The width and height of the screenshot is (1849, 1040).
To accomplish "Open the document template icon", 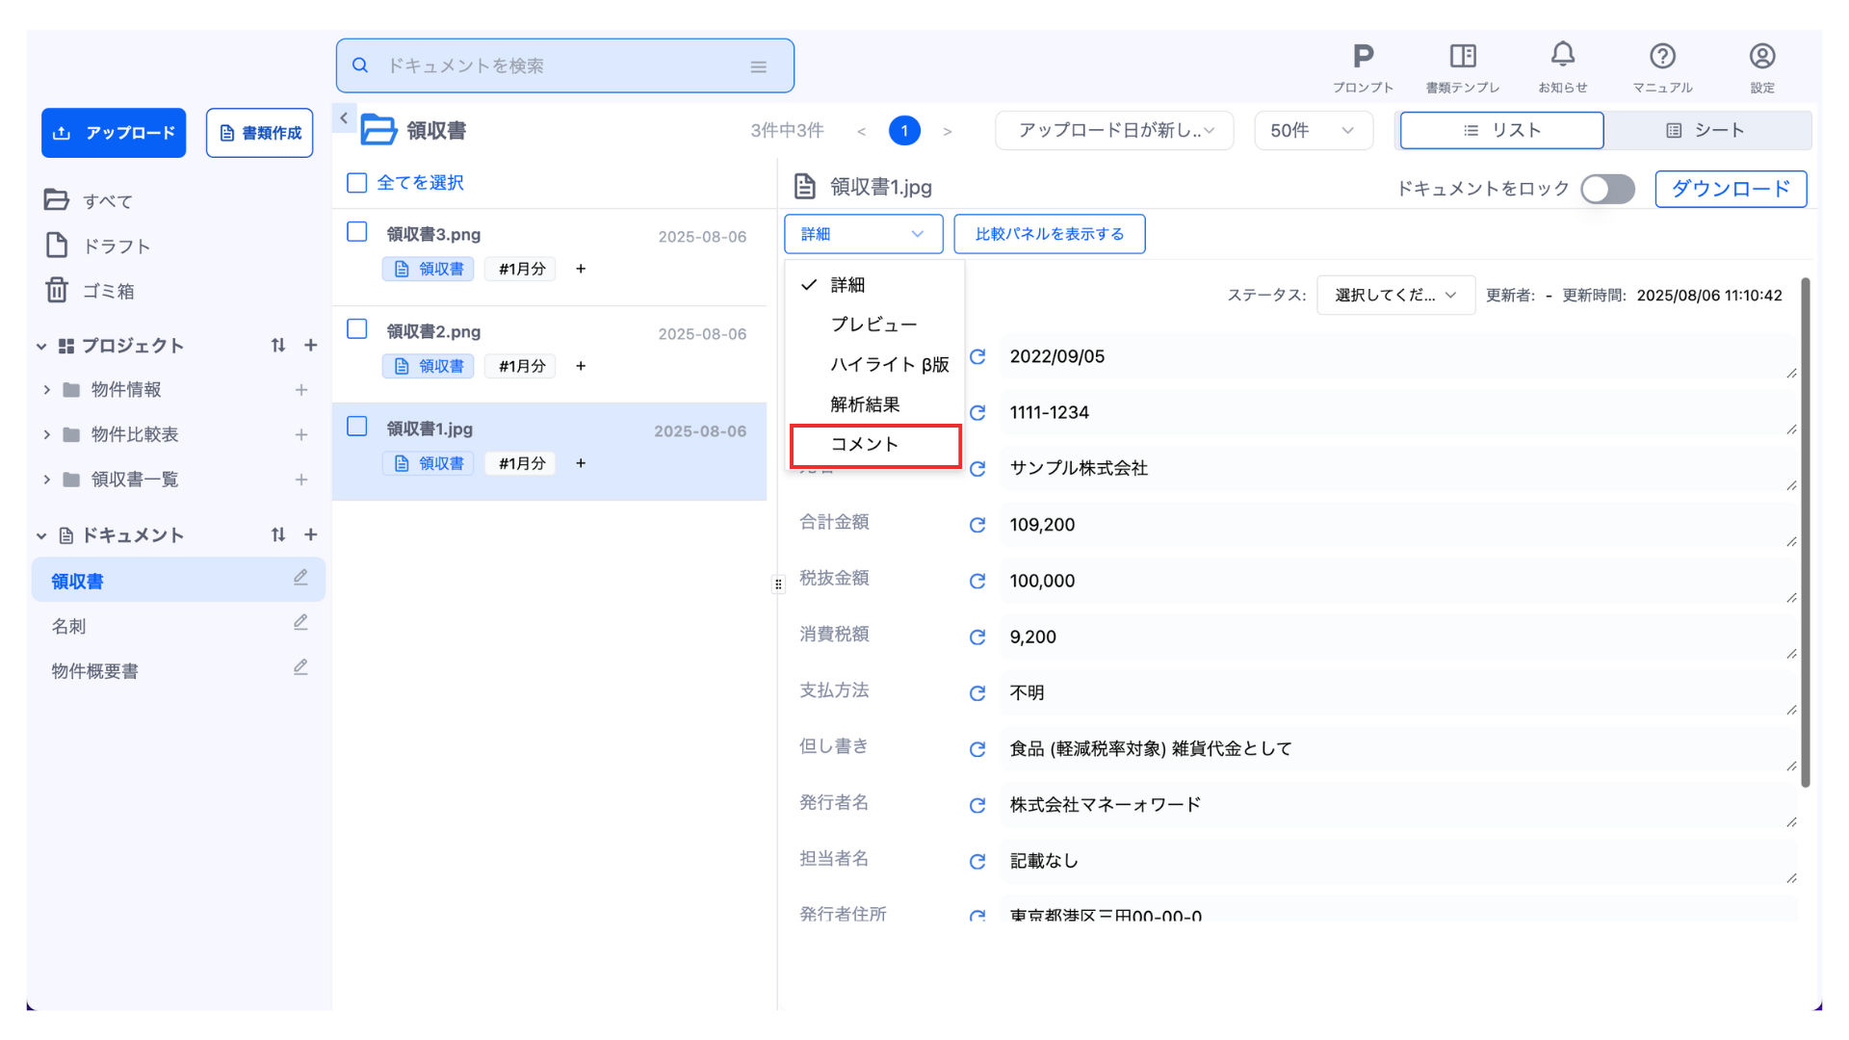I will (1462, 58).
